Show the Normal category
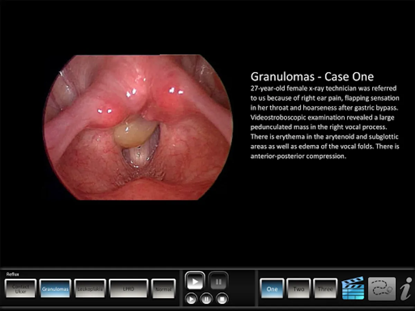Screen dimensions: 415x311 click(164, 288)
